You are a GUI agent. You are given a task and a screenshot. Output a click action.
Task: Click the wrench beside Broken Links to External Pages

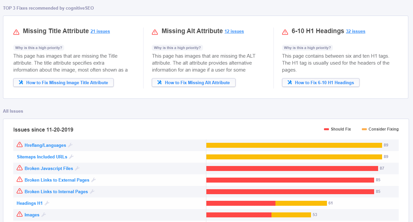(94, 180)
